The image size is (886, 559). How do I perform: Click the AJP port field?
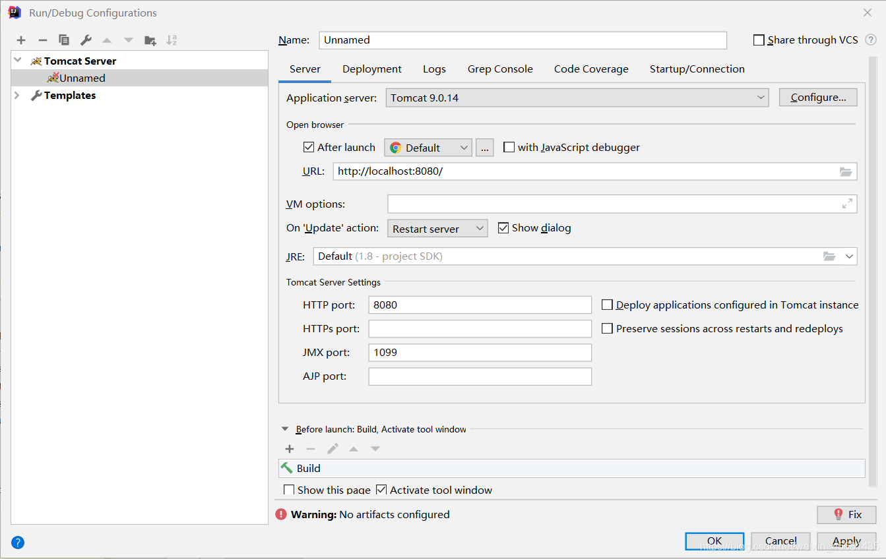480,376
